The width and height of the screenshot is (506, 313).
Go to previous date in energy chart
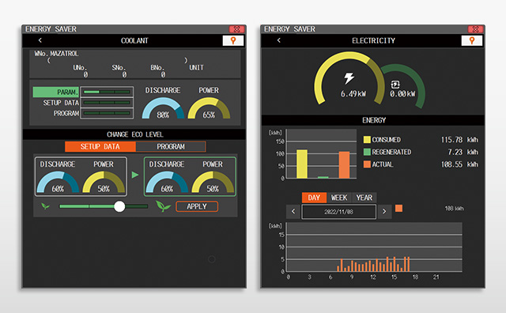tap(293, 212)
